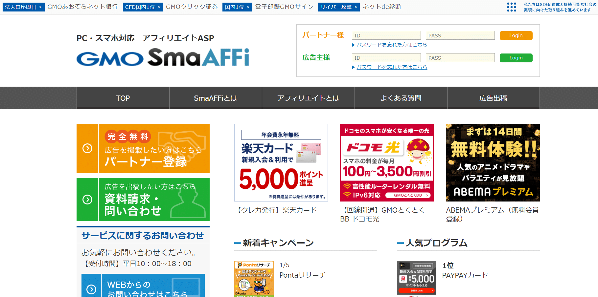Focus the advertiser ID input field

386,58
